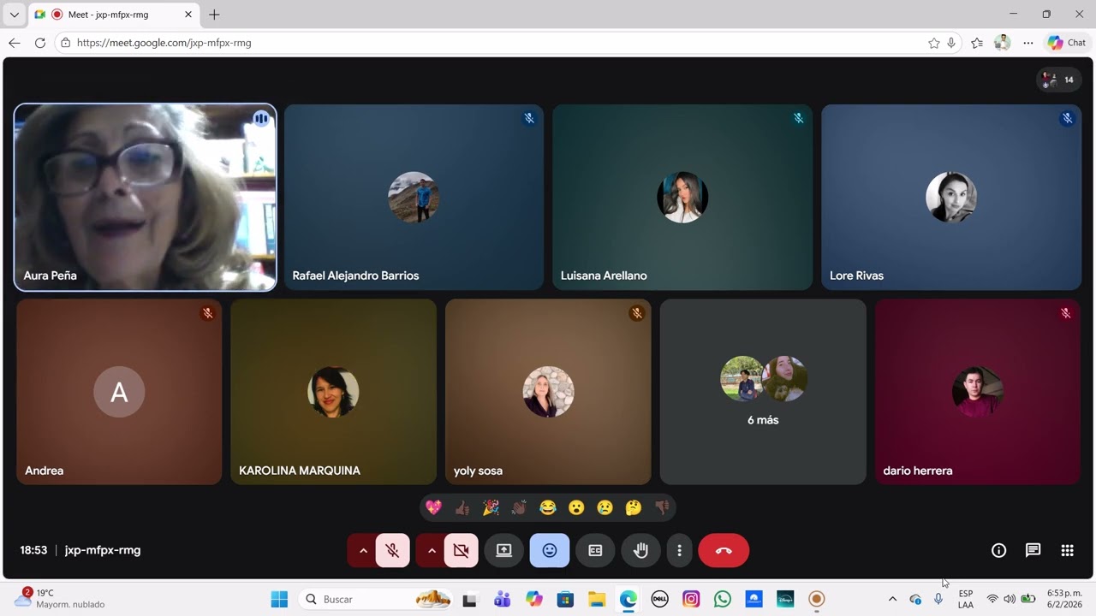Unmute the microphone in Meet
This screenshot has height=616, width=1096.
tap(393, 551)
